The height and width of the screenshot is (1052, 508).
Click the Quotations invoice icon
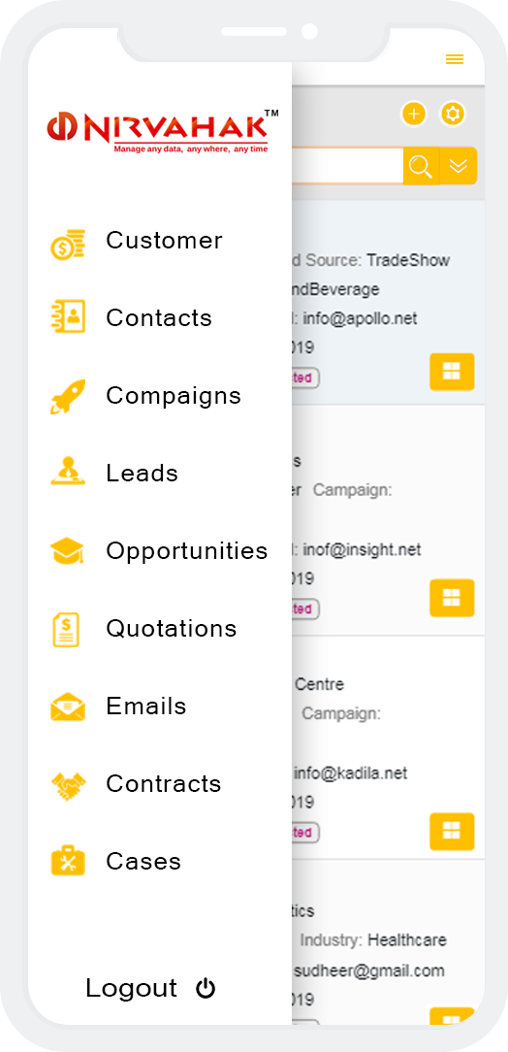pos(66,629)
